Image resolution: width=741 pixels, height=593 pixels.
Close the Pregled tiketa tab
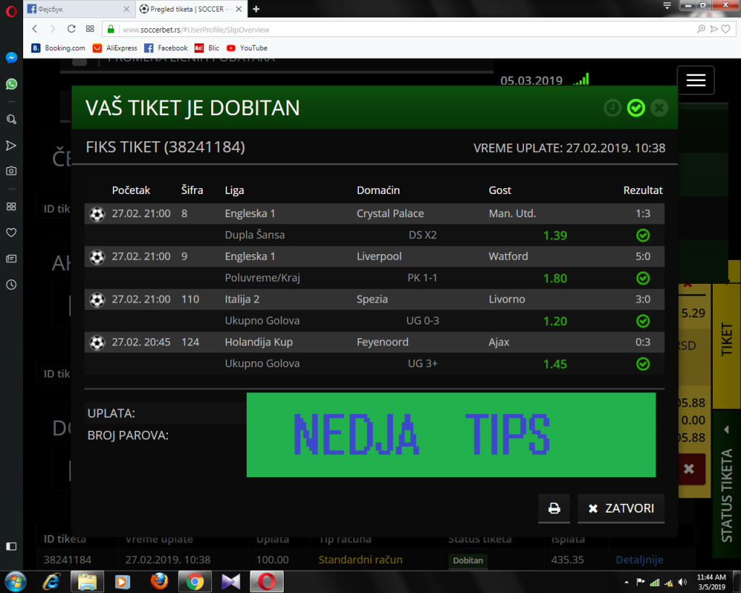pos(239,9)
